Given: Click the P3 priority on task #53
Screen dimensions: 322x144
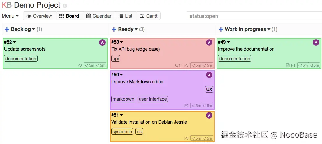Looking at the screenshot, I should point(186,65).
